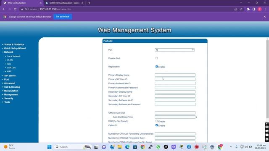
Task: Open VLAN settings
Action: pos(10,60)
